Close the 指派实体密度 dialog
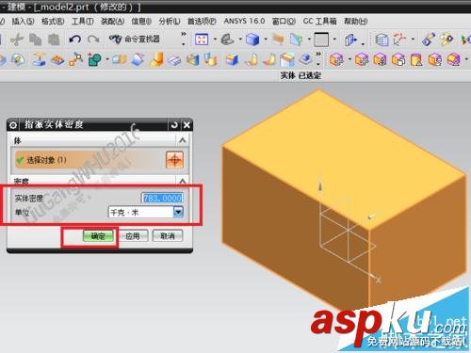This screenshot has width=471, height=353. (x=187, y=125)
